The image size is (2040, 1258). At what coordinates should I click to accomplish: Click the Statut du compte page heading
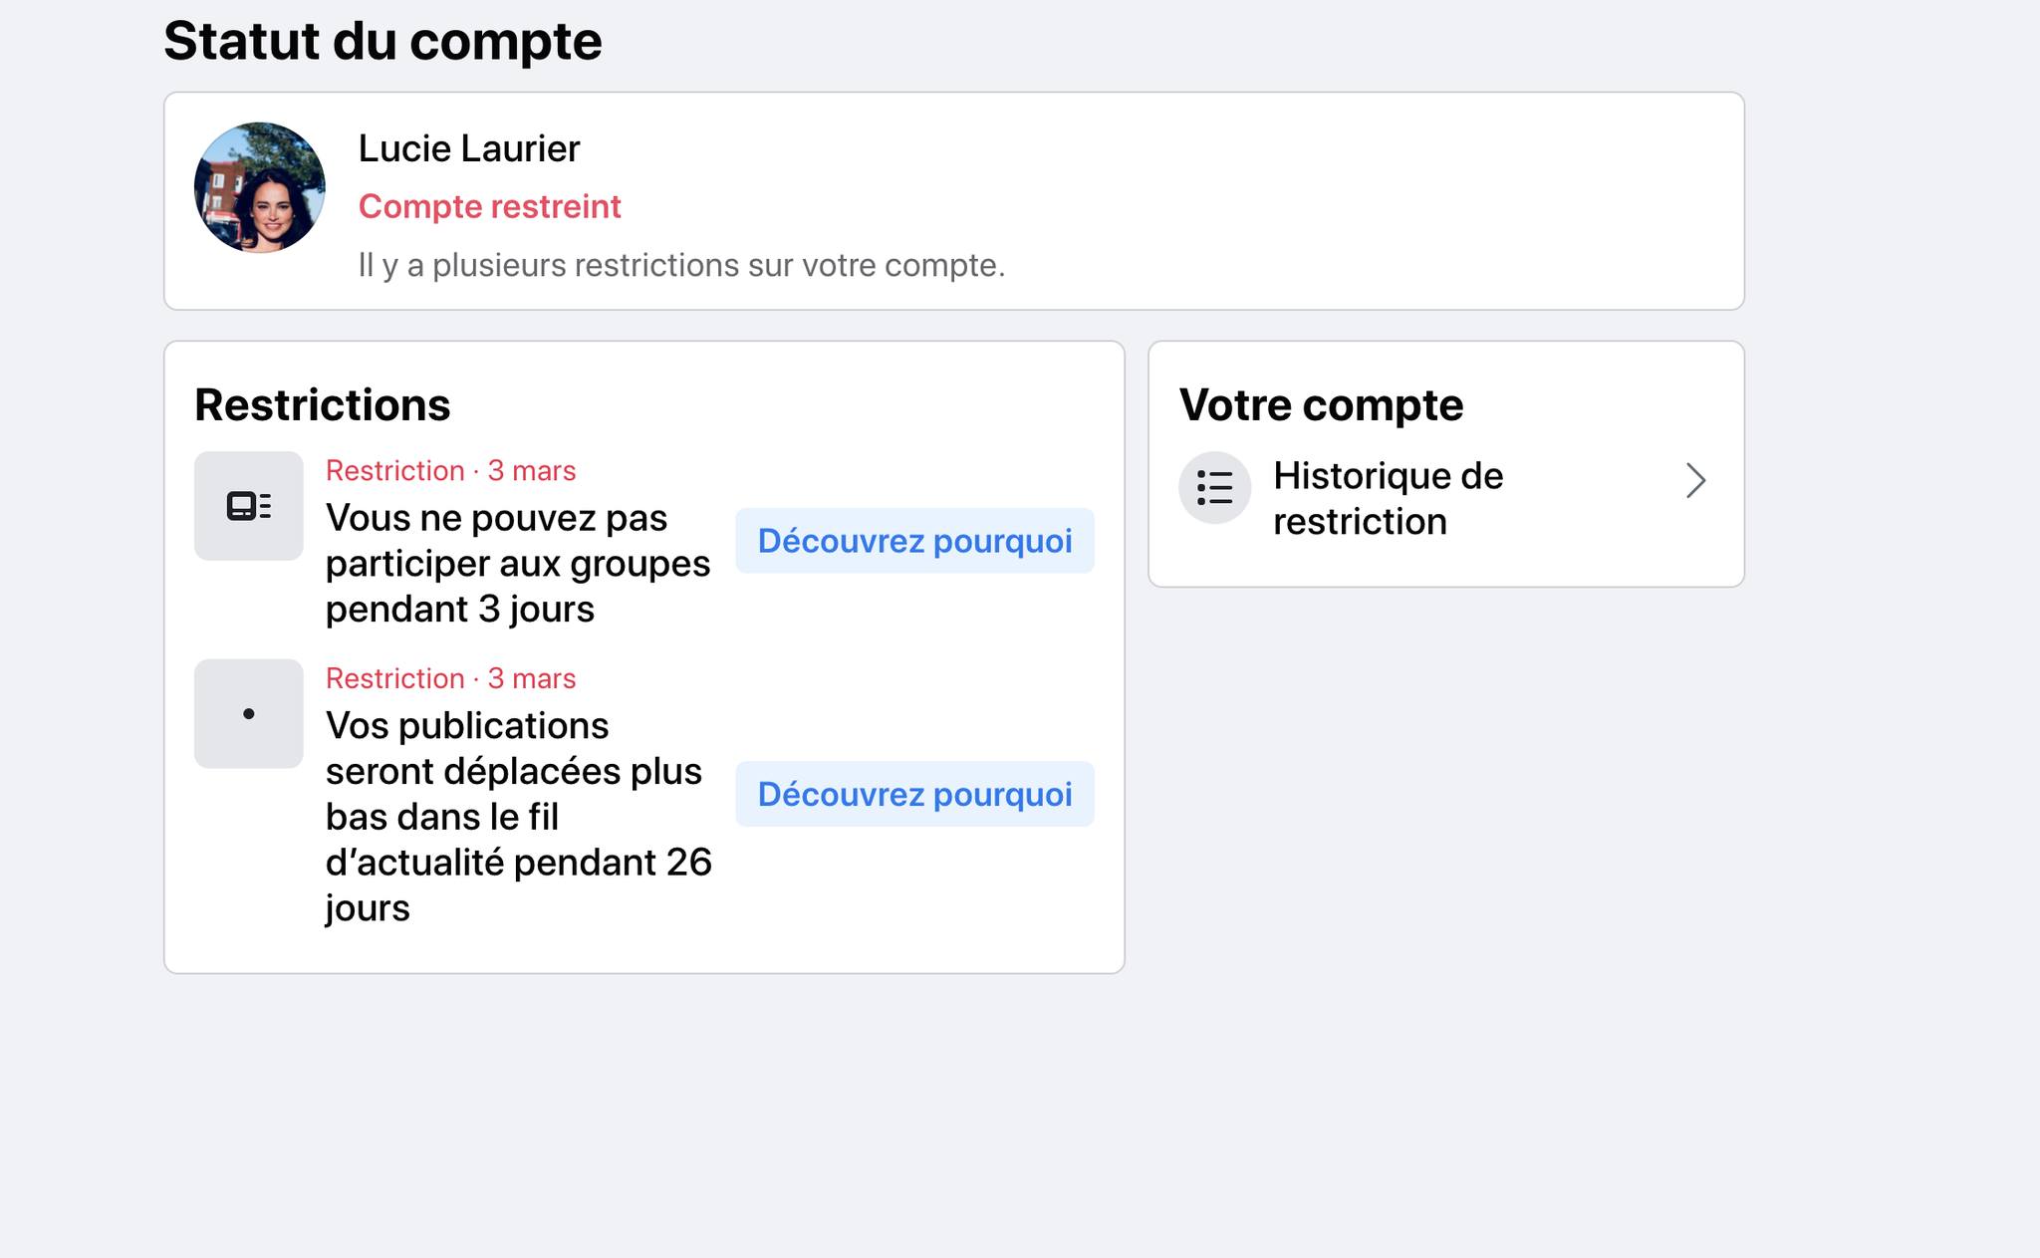click(x=382, y=41)
